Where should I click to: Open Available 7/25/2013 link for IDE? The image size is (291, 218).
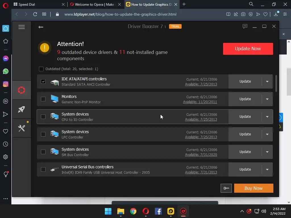point(201,84)
